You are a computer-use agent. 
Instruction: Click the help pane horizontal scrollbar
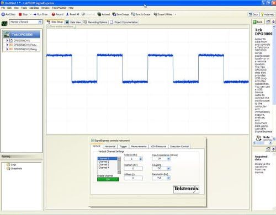click(x=263, y=143)
